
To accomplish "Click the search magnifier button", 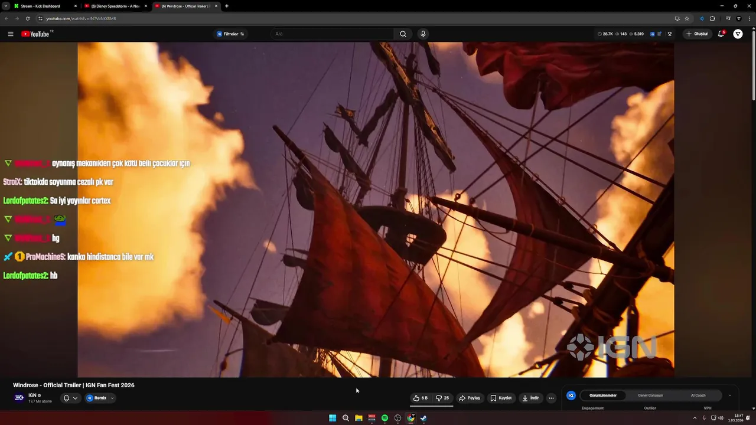I will click(x=403, y=34).
